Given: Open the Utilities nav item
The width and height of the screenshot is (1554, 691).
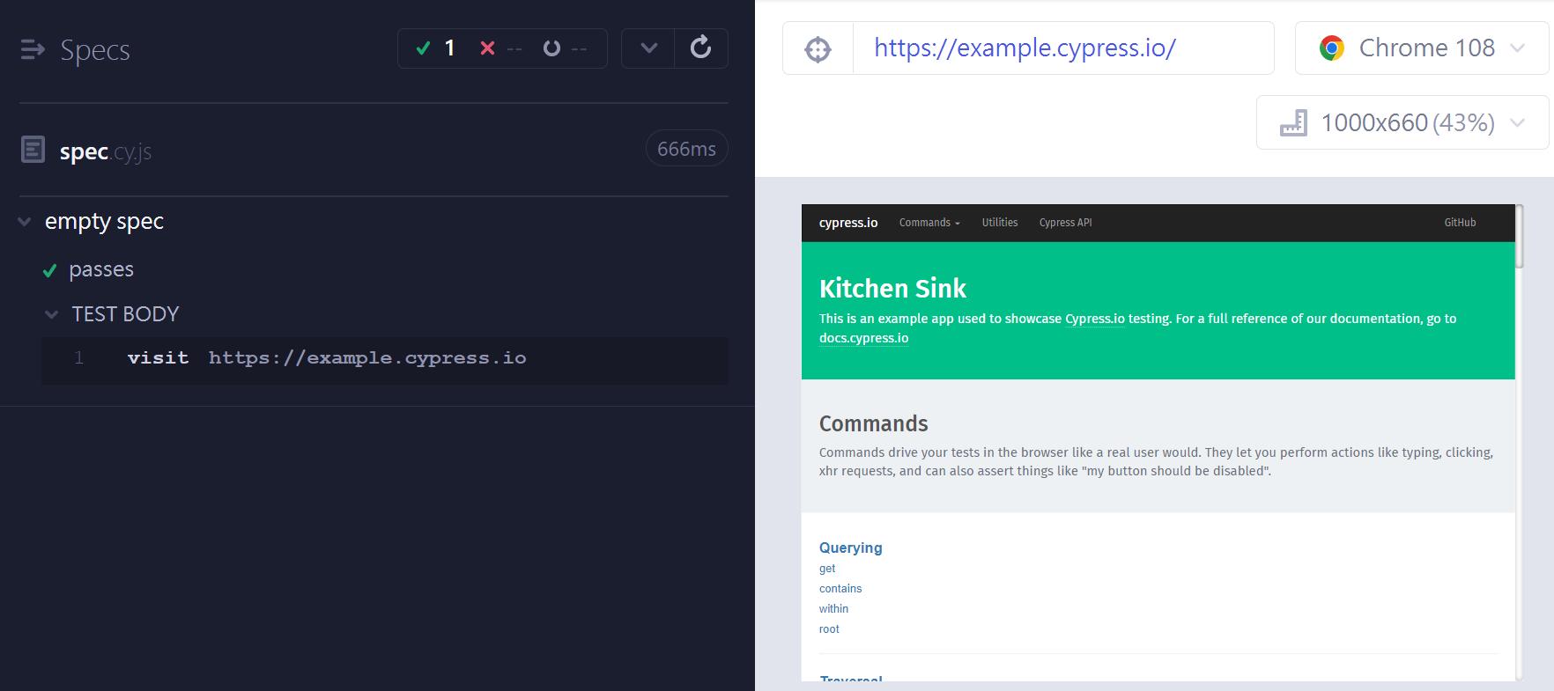Looking at the screenshot, I should (x=1000, y=223).
